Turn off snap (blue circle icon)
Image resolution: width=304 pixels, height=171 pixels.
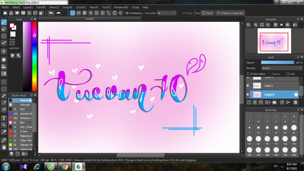click(x=72, y=13)
